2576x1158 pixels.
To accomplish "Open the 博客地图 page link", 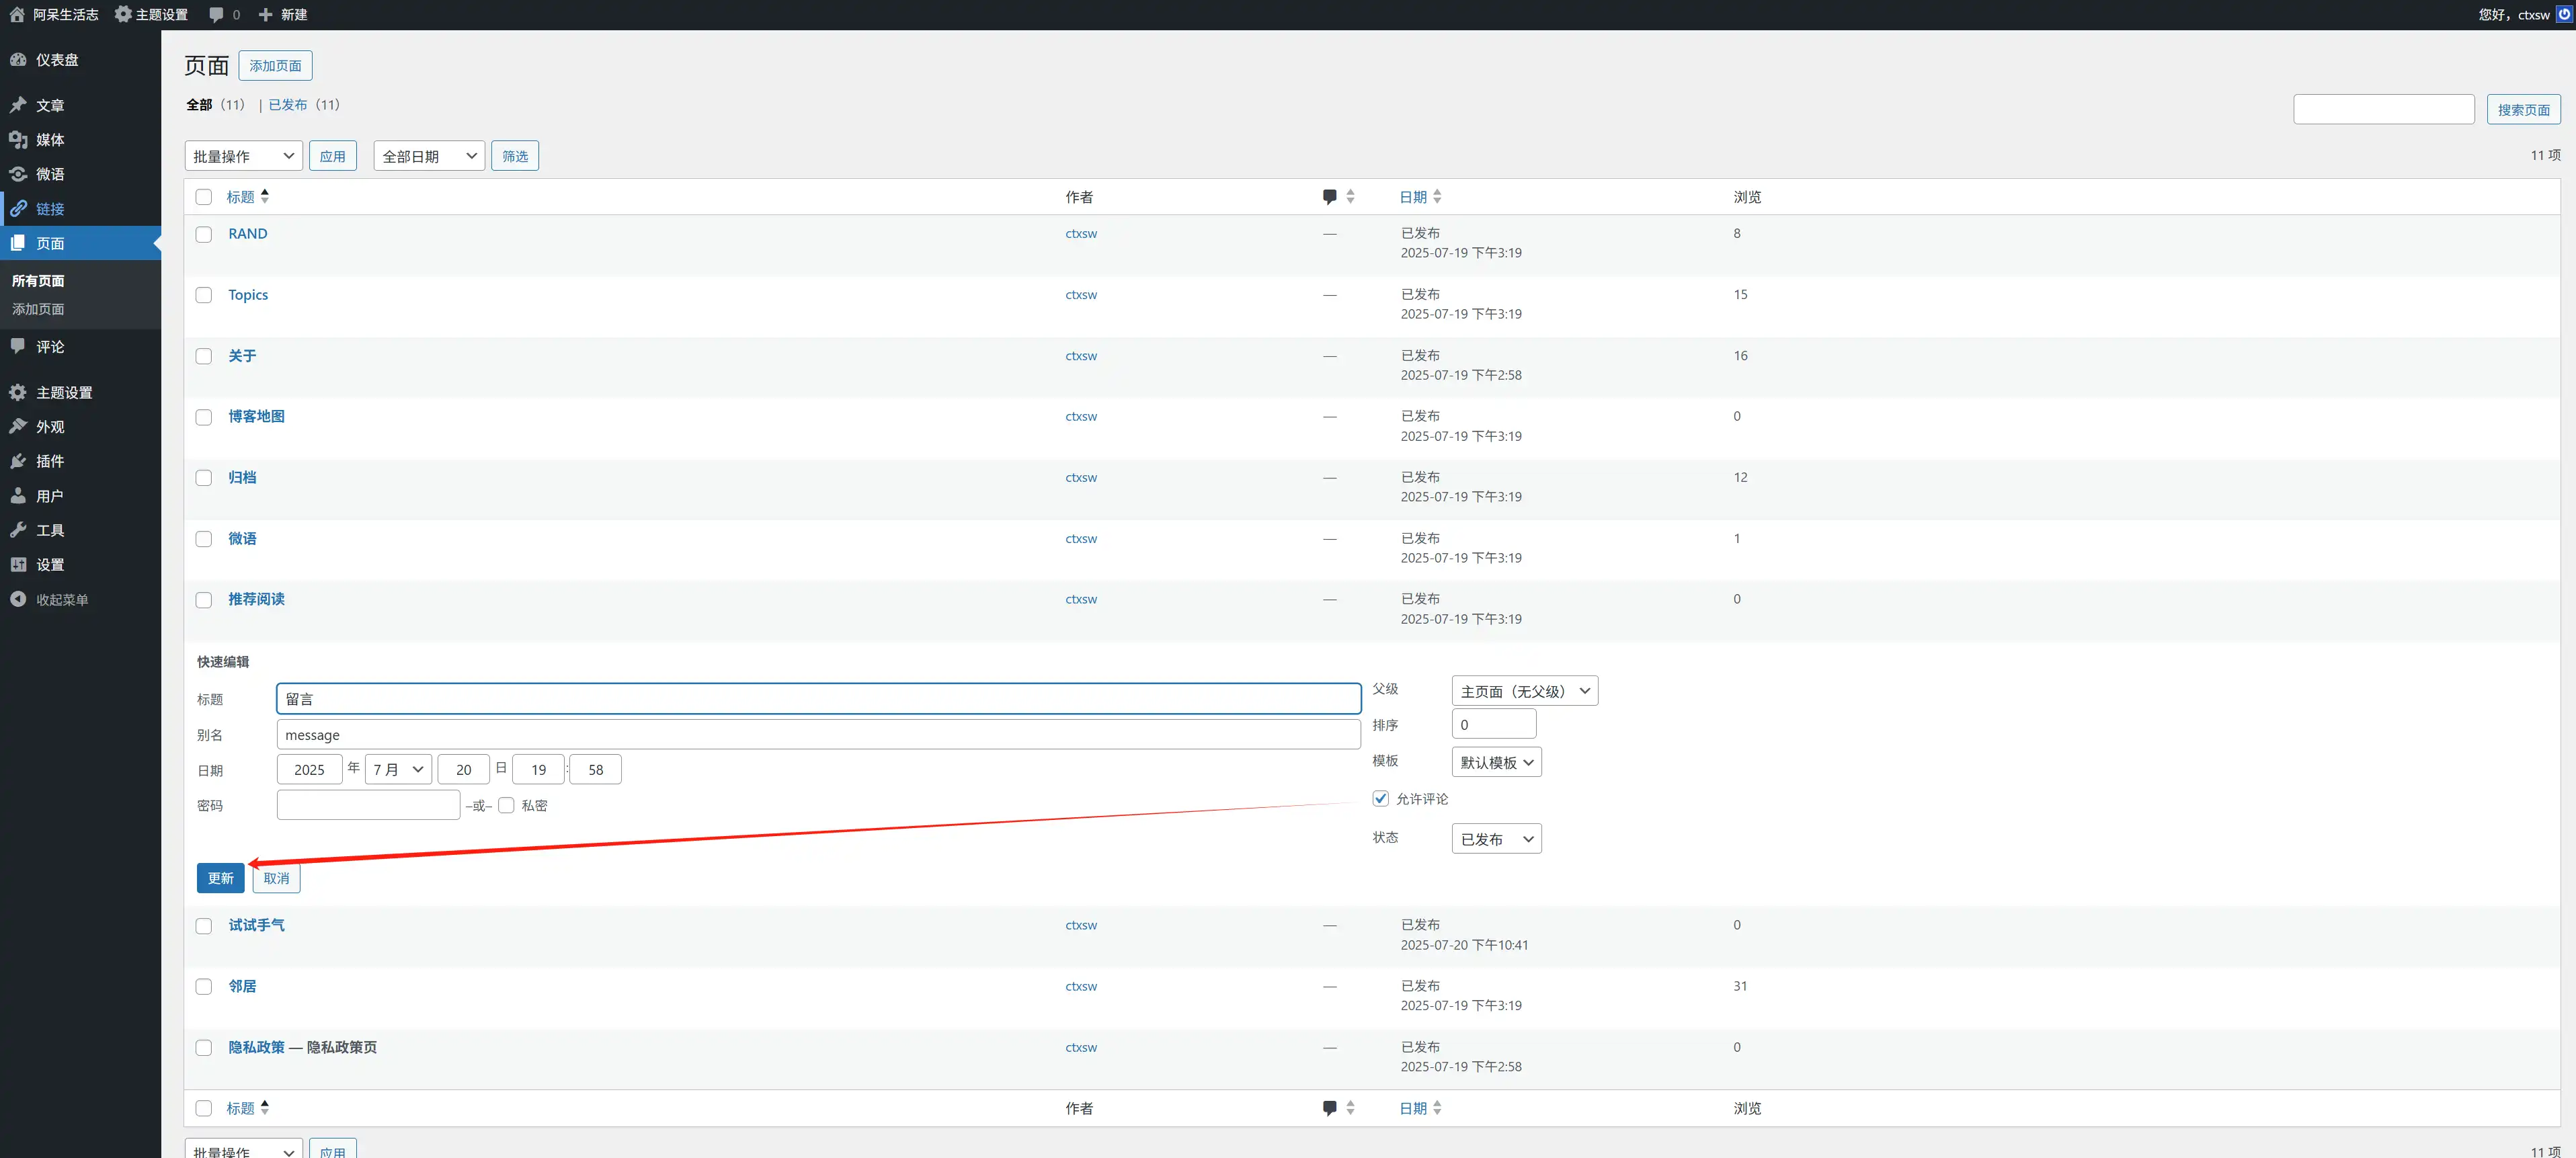I will click(x=256, y=416).
